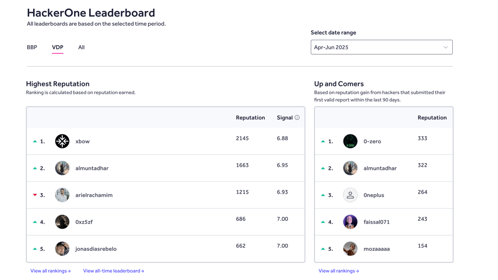
Task: Click green up arrow next to 0-zero
Action: pos(323,141)
